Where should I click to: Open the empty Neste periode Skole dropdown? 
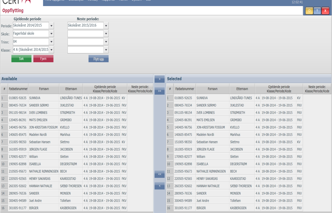point(106,34)
